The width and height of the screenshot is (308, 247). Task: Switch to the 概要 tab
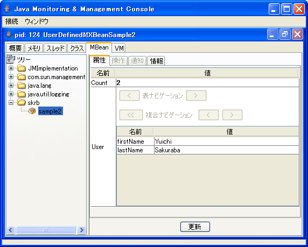coord(15,48)
